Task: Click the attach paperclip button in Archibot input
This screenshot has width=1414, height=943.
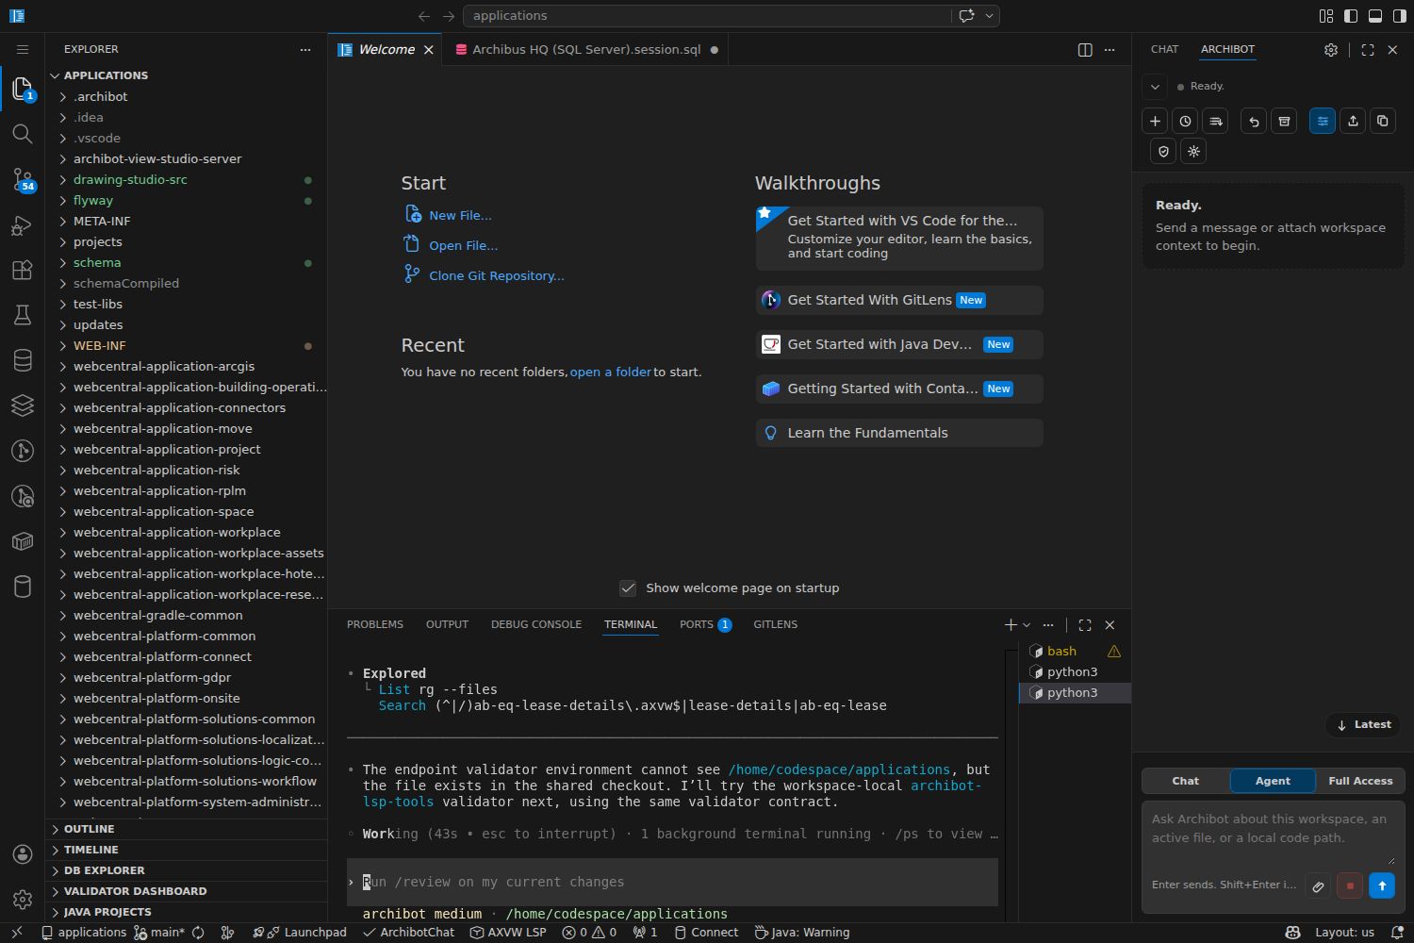Action: point(1319,886)
